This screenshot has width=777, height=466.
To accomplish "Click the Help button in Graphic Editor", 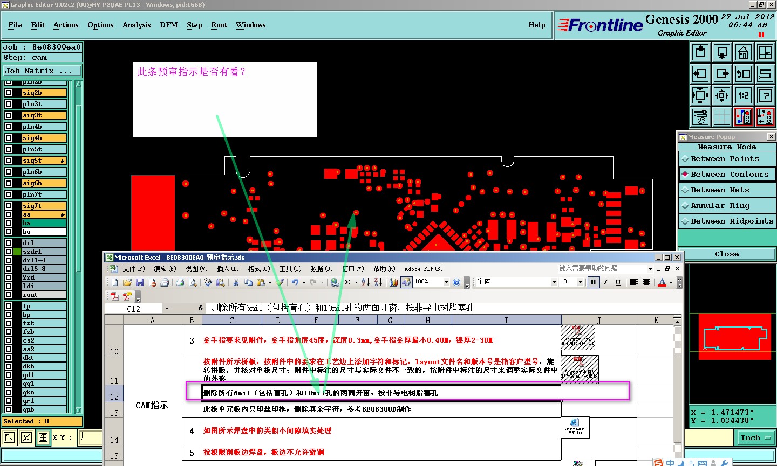I will click(537, 25).
